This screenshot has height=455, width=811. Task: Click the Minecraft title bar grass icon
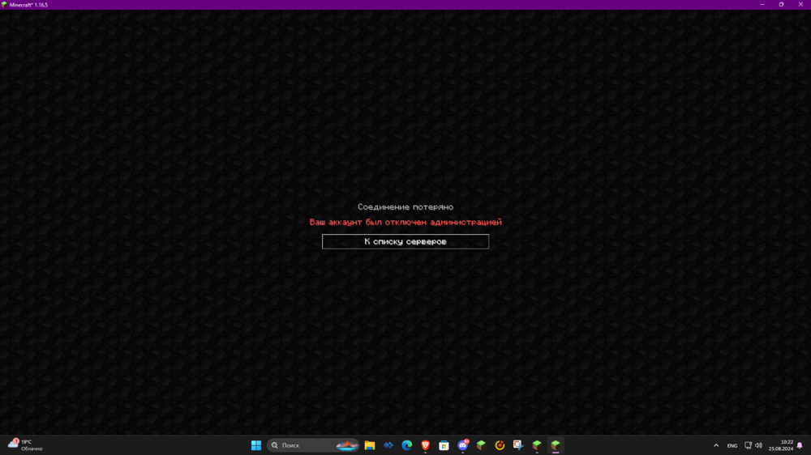coord(4,5)
